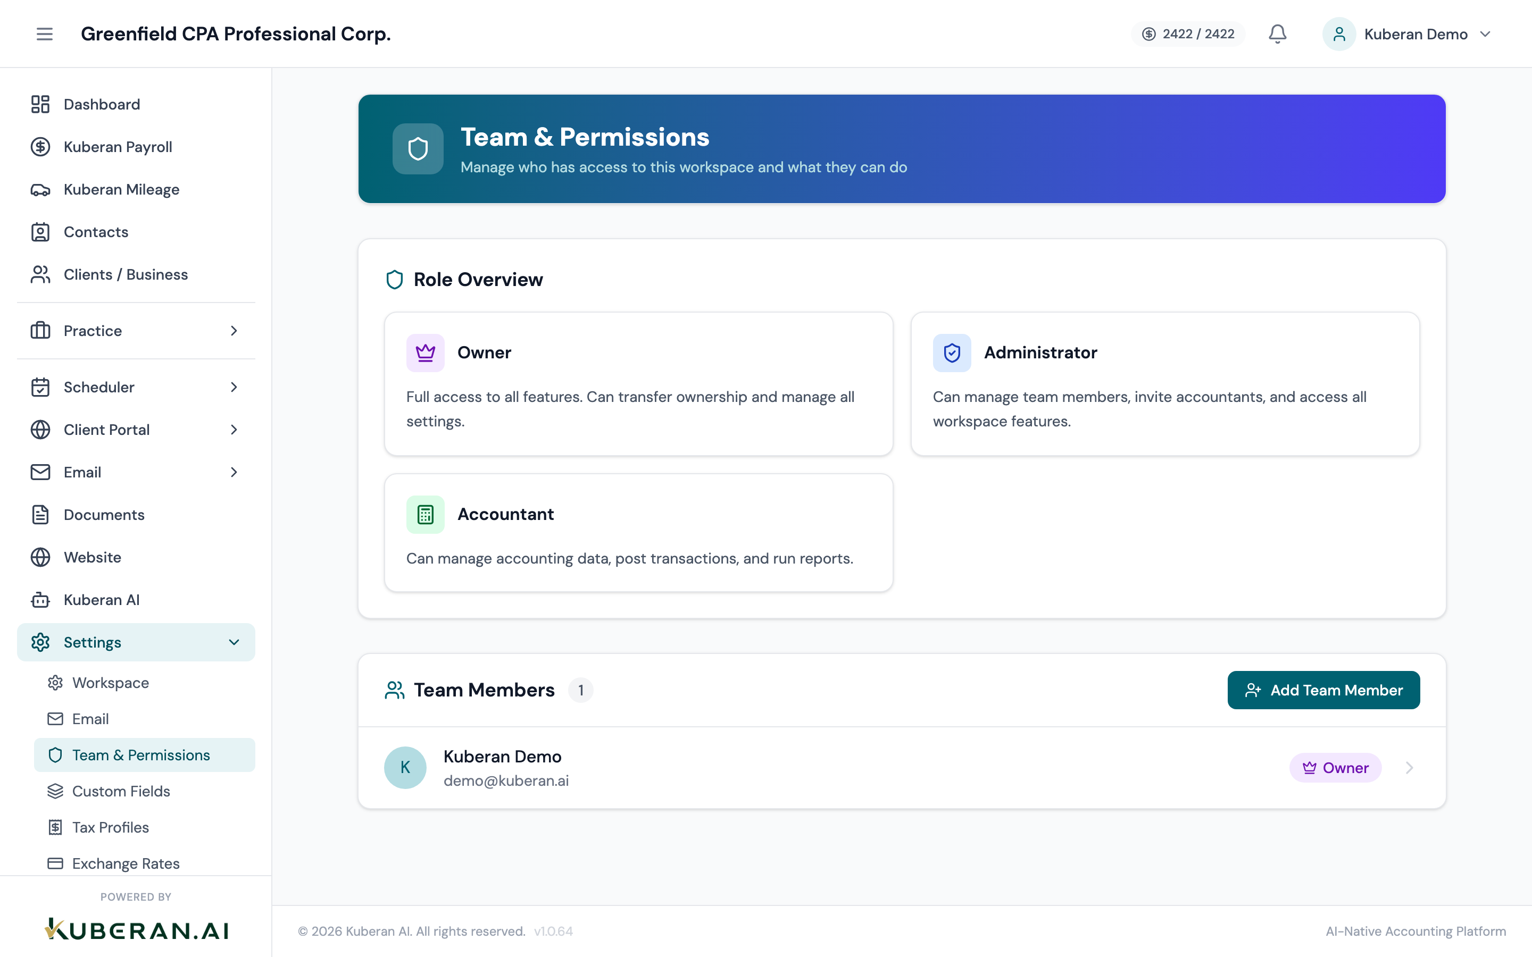Click the Practice briefcase icon
The image size is (1532, 957).
40,330
